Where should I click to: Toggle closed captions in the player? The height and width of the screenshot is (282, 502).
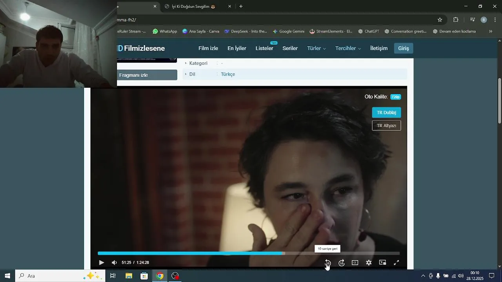click(355, 262)
